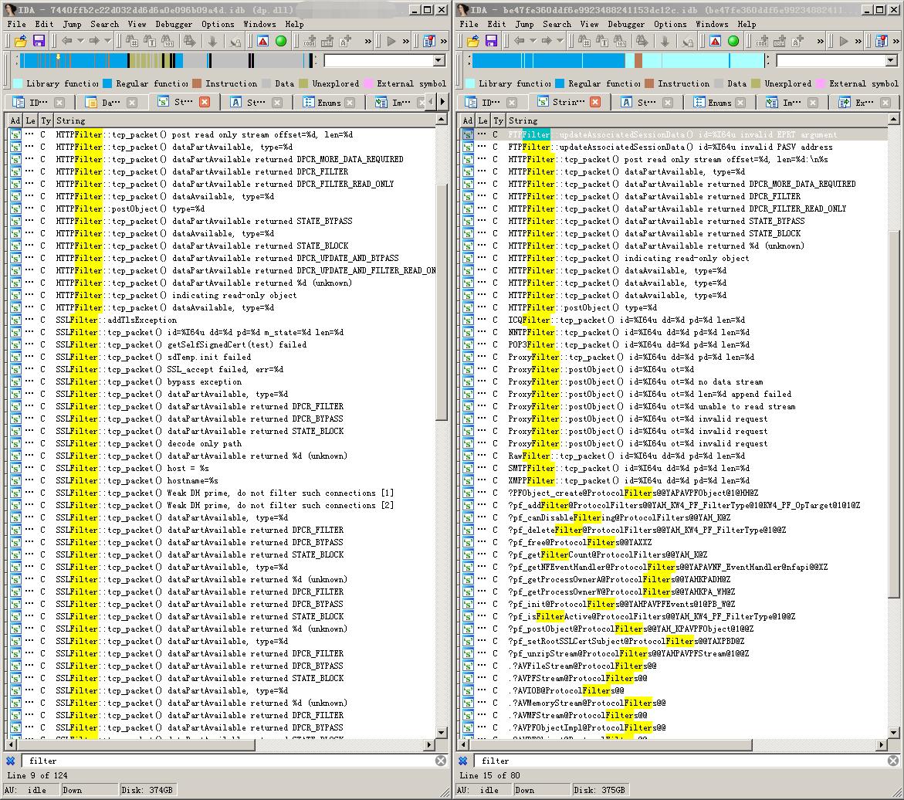Click Library function color swatch in left legend
This screenshot has width=904, height=800.
tap(18, 83)
